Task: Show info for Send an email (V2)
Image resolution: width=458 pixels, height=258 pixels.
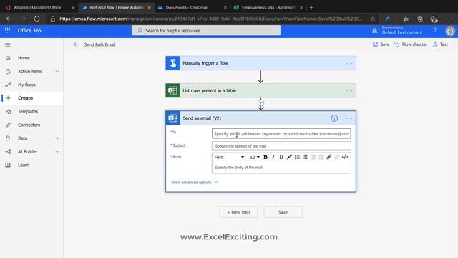Action: point(334,118)
